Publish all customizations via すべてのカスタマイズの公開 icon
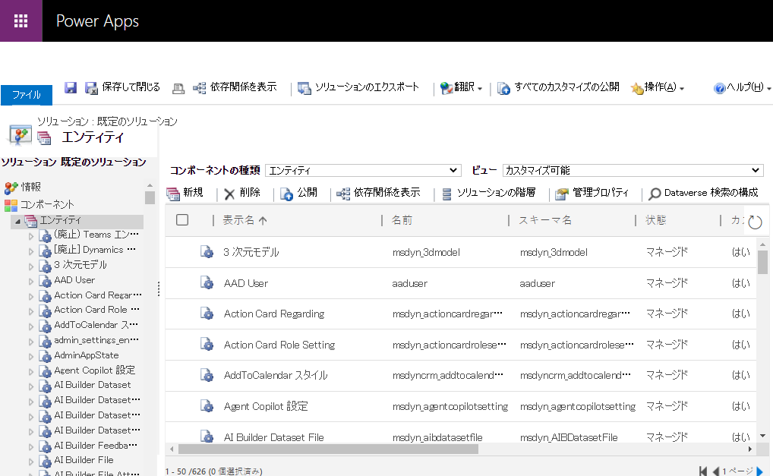Image resolution: width=773 pixels, height=476 pixels. [503, 87]
